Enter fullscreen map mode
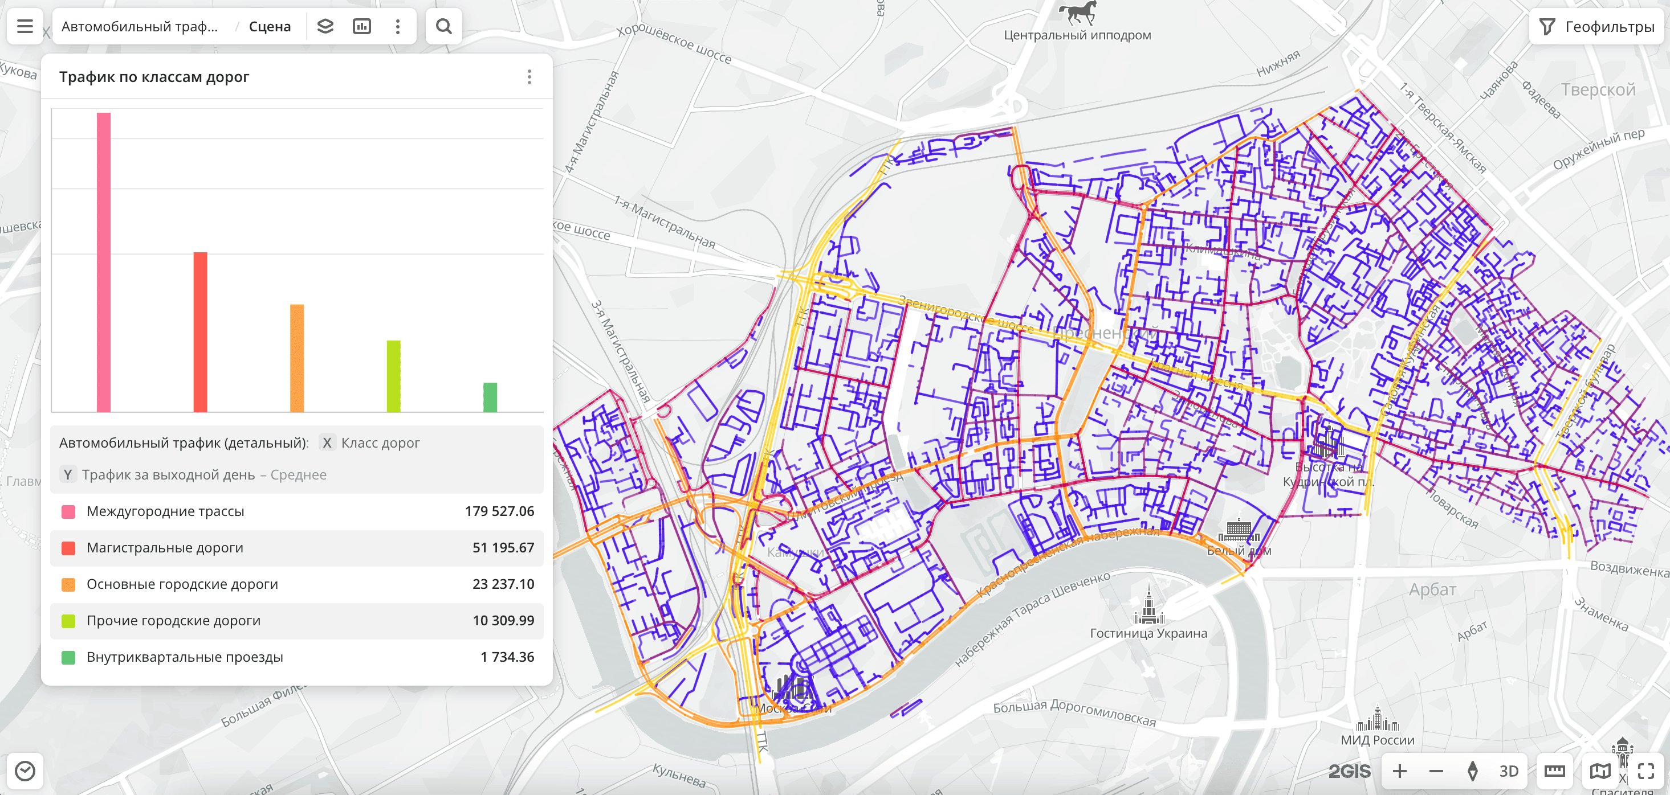Screen dimensions: 1670x795 (1645, 771)
